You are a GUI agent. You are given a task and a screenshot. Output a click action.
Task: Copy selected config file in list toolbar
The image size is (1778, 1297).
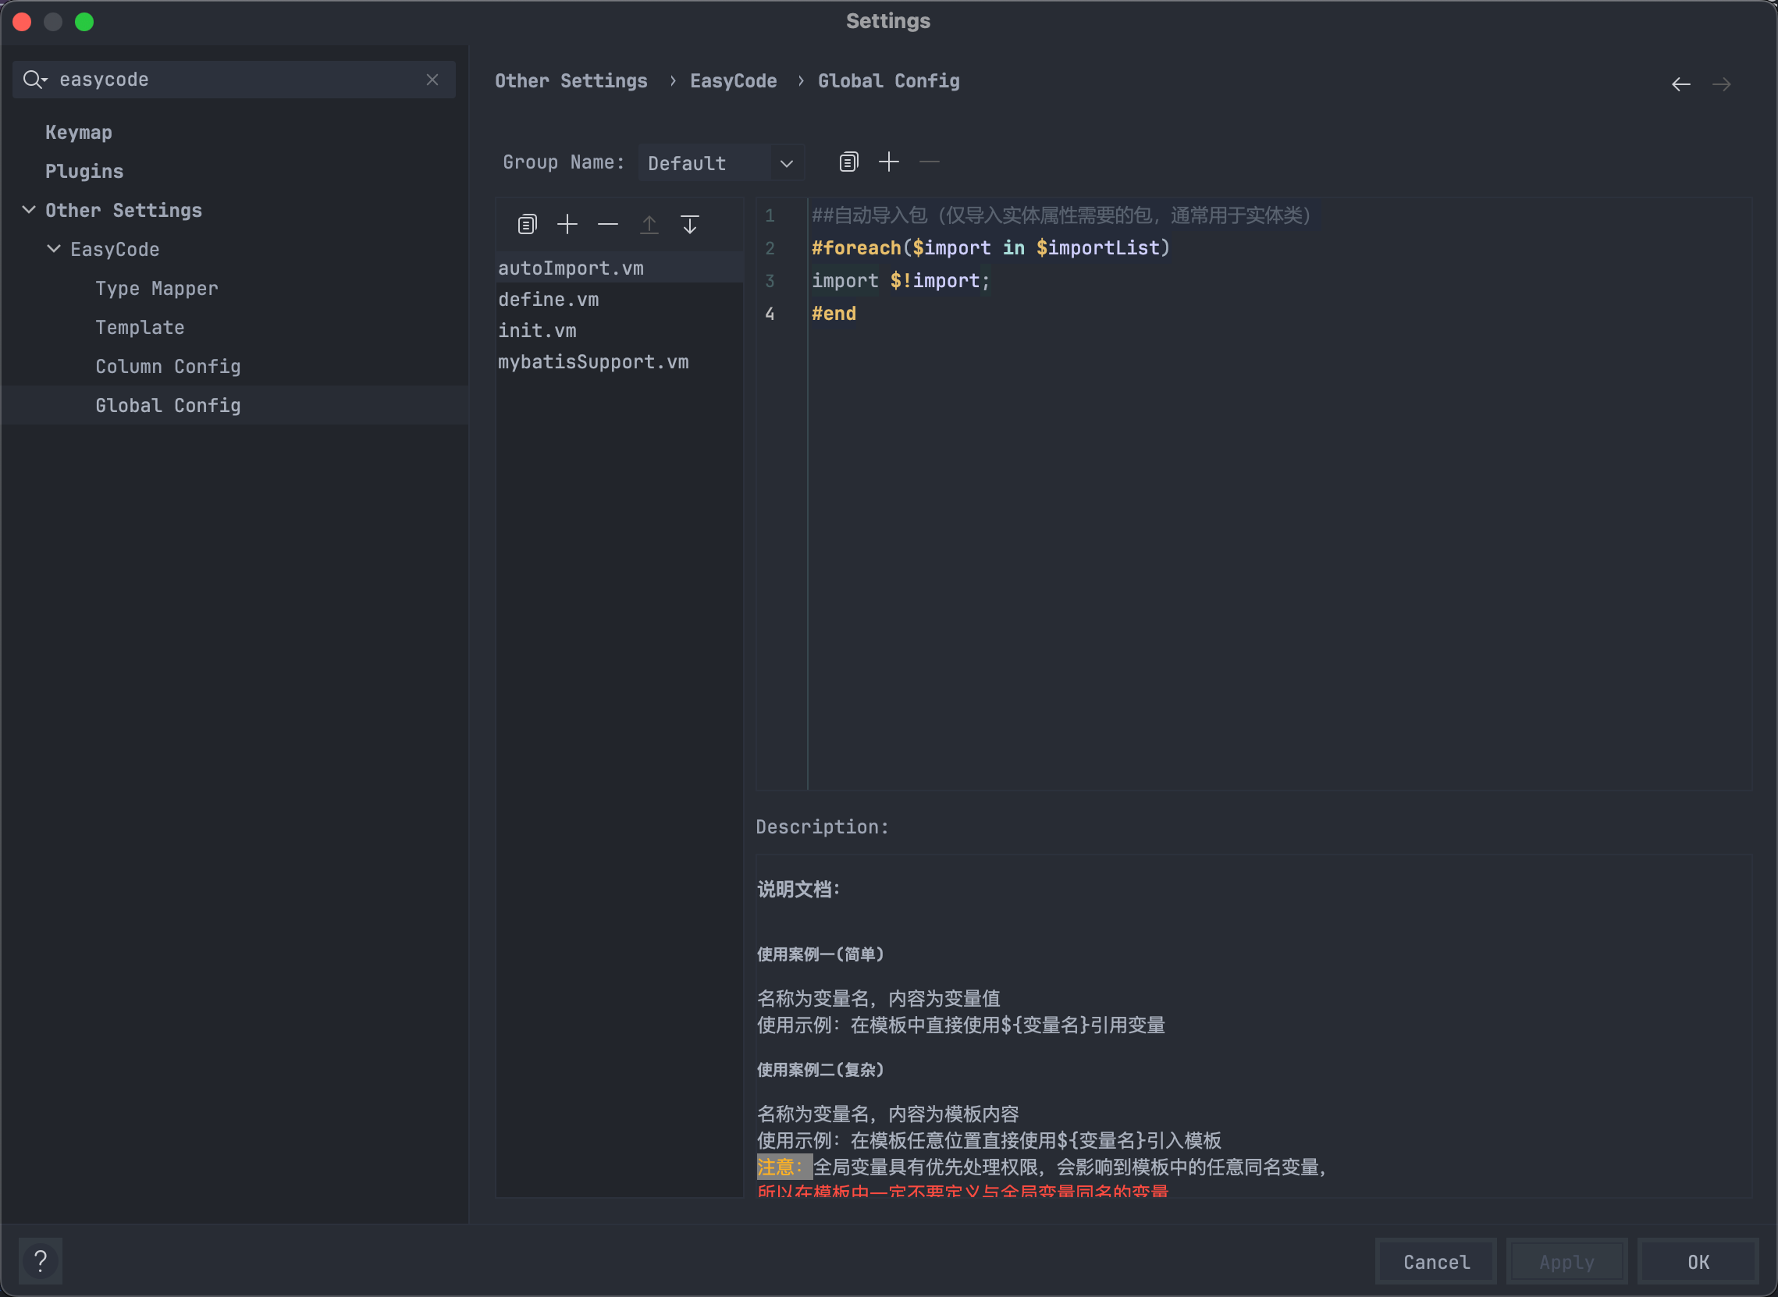527,225
